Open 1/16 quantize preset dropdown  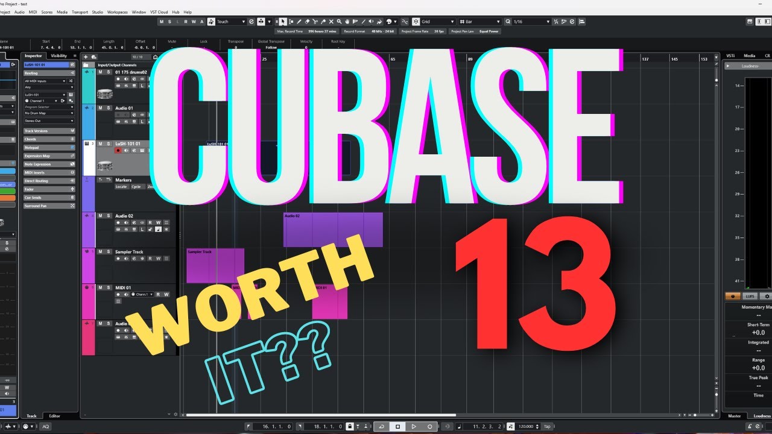click(x=531, y=22)
